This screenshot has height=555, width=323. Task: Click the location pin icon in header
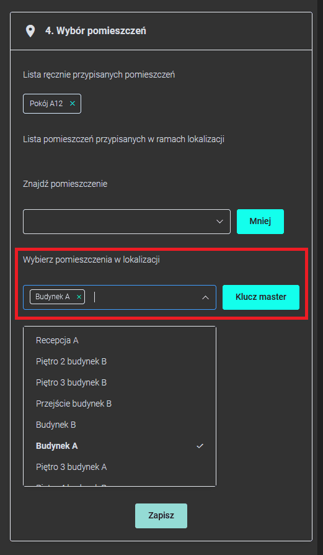[30, 31]
